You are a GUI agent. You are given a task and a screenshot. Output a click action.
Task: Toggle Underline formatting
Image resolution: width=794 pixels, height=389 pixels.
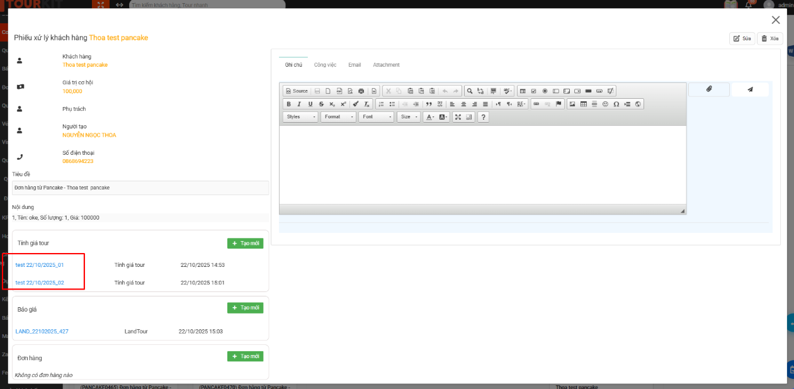pyautogui.click(x=310, y=104)
